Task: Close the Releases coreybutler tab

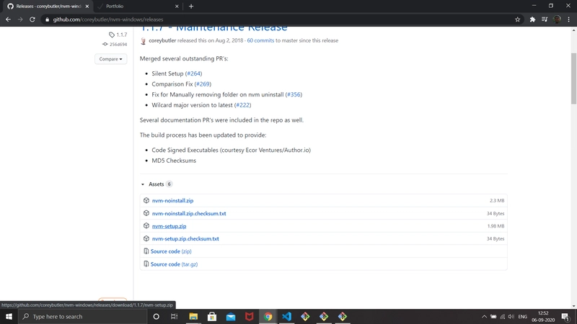Action: pos(87,6)
